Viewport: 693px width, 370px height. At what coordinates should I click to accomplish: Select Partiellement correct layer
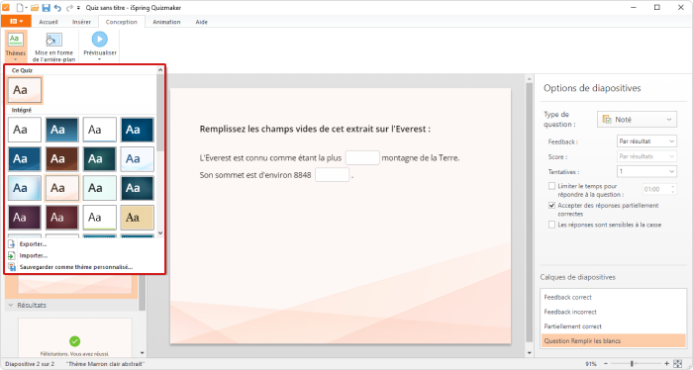tap(614, 326)
